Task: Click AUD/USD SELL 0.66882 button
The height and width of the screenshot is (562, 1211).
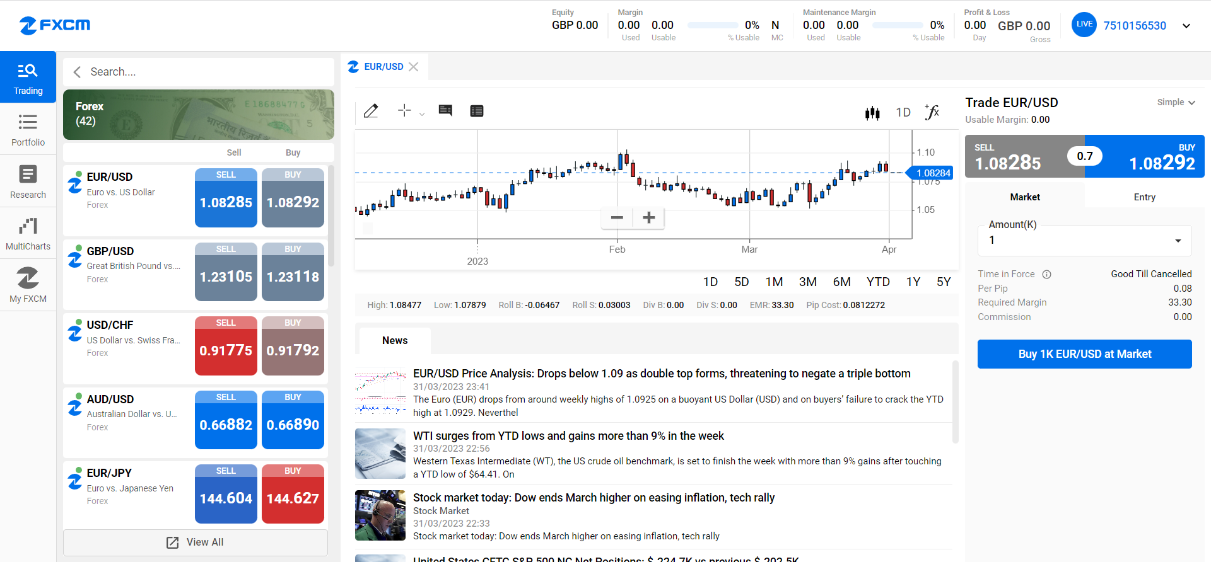Action: (x=226, y=420)
